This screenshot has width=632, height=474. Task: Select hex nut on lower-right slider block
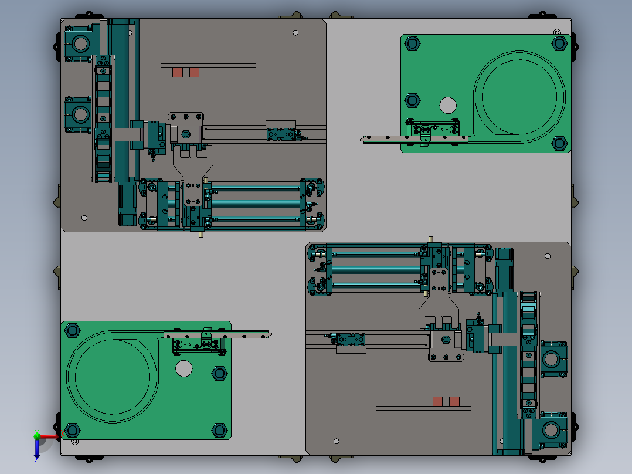(x=446, y=340)
